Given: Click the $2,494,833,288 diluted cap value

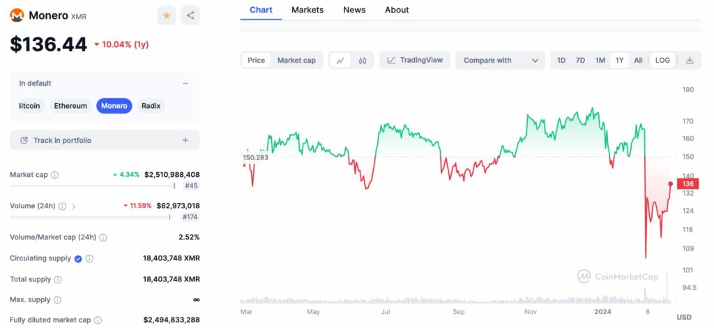Looking at the screenshot, I should [172, 320].
